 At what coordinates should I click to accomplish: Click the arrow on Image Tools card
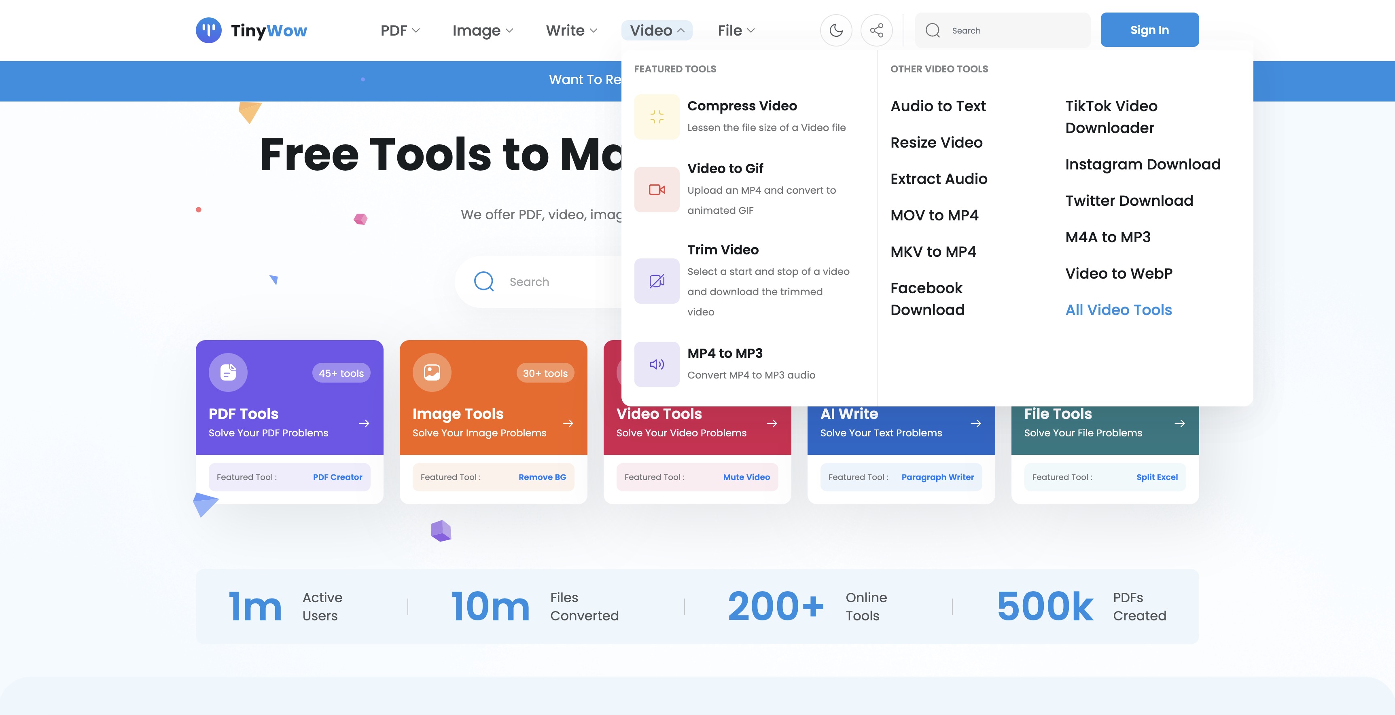(x=568, y=423)
